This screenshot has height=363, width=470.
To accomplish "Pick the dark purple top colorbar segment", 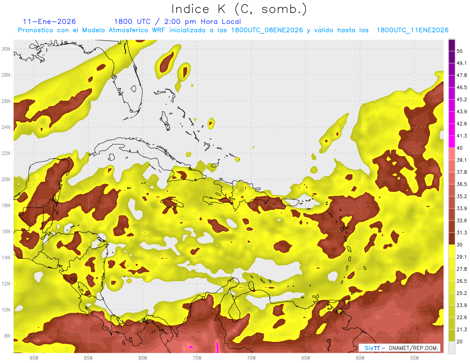I will pos(452,45).
